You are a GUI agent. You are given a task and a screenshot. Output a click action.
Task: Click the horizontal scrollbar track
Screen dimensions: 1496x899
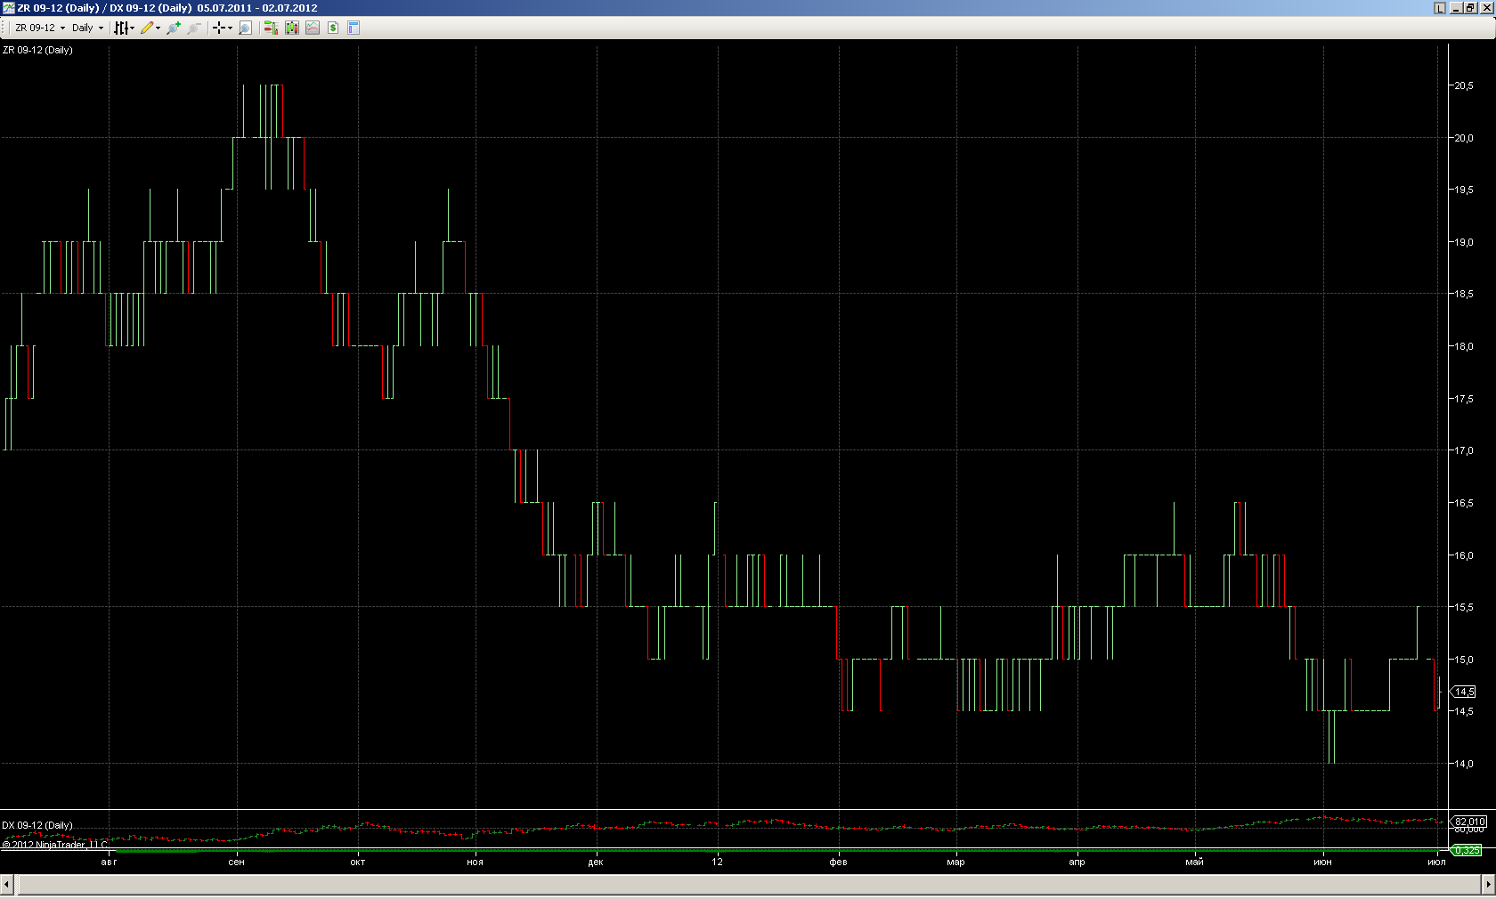[x=748, y=884]
